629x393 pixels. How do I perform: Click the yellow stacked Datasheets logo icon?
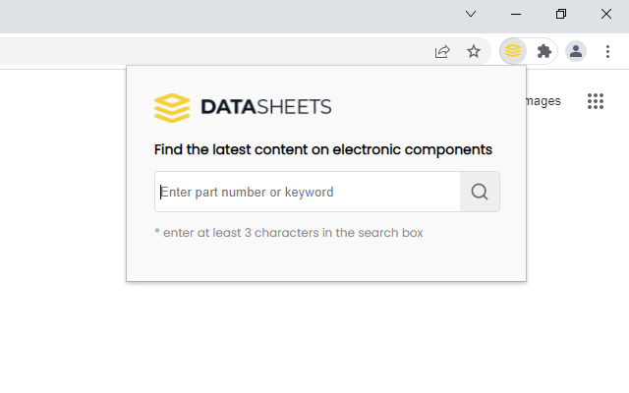click(172, 107)
